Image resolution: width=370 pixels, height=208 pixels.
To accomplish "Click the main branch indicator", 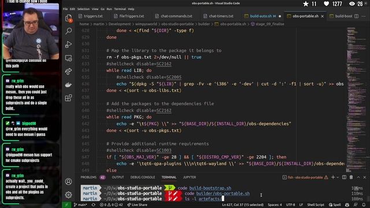I will pyautogui.click(x=80, y=205).
